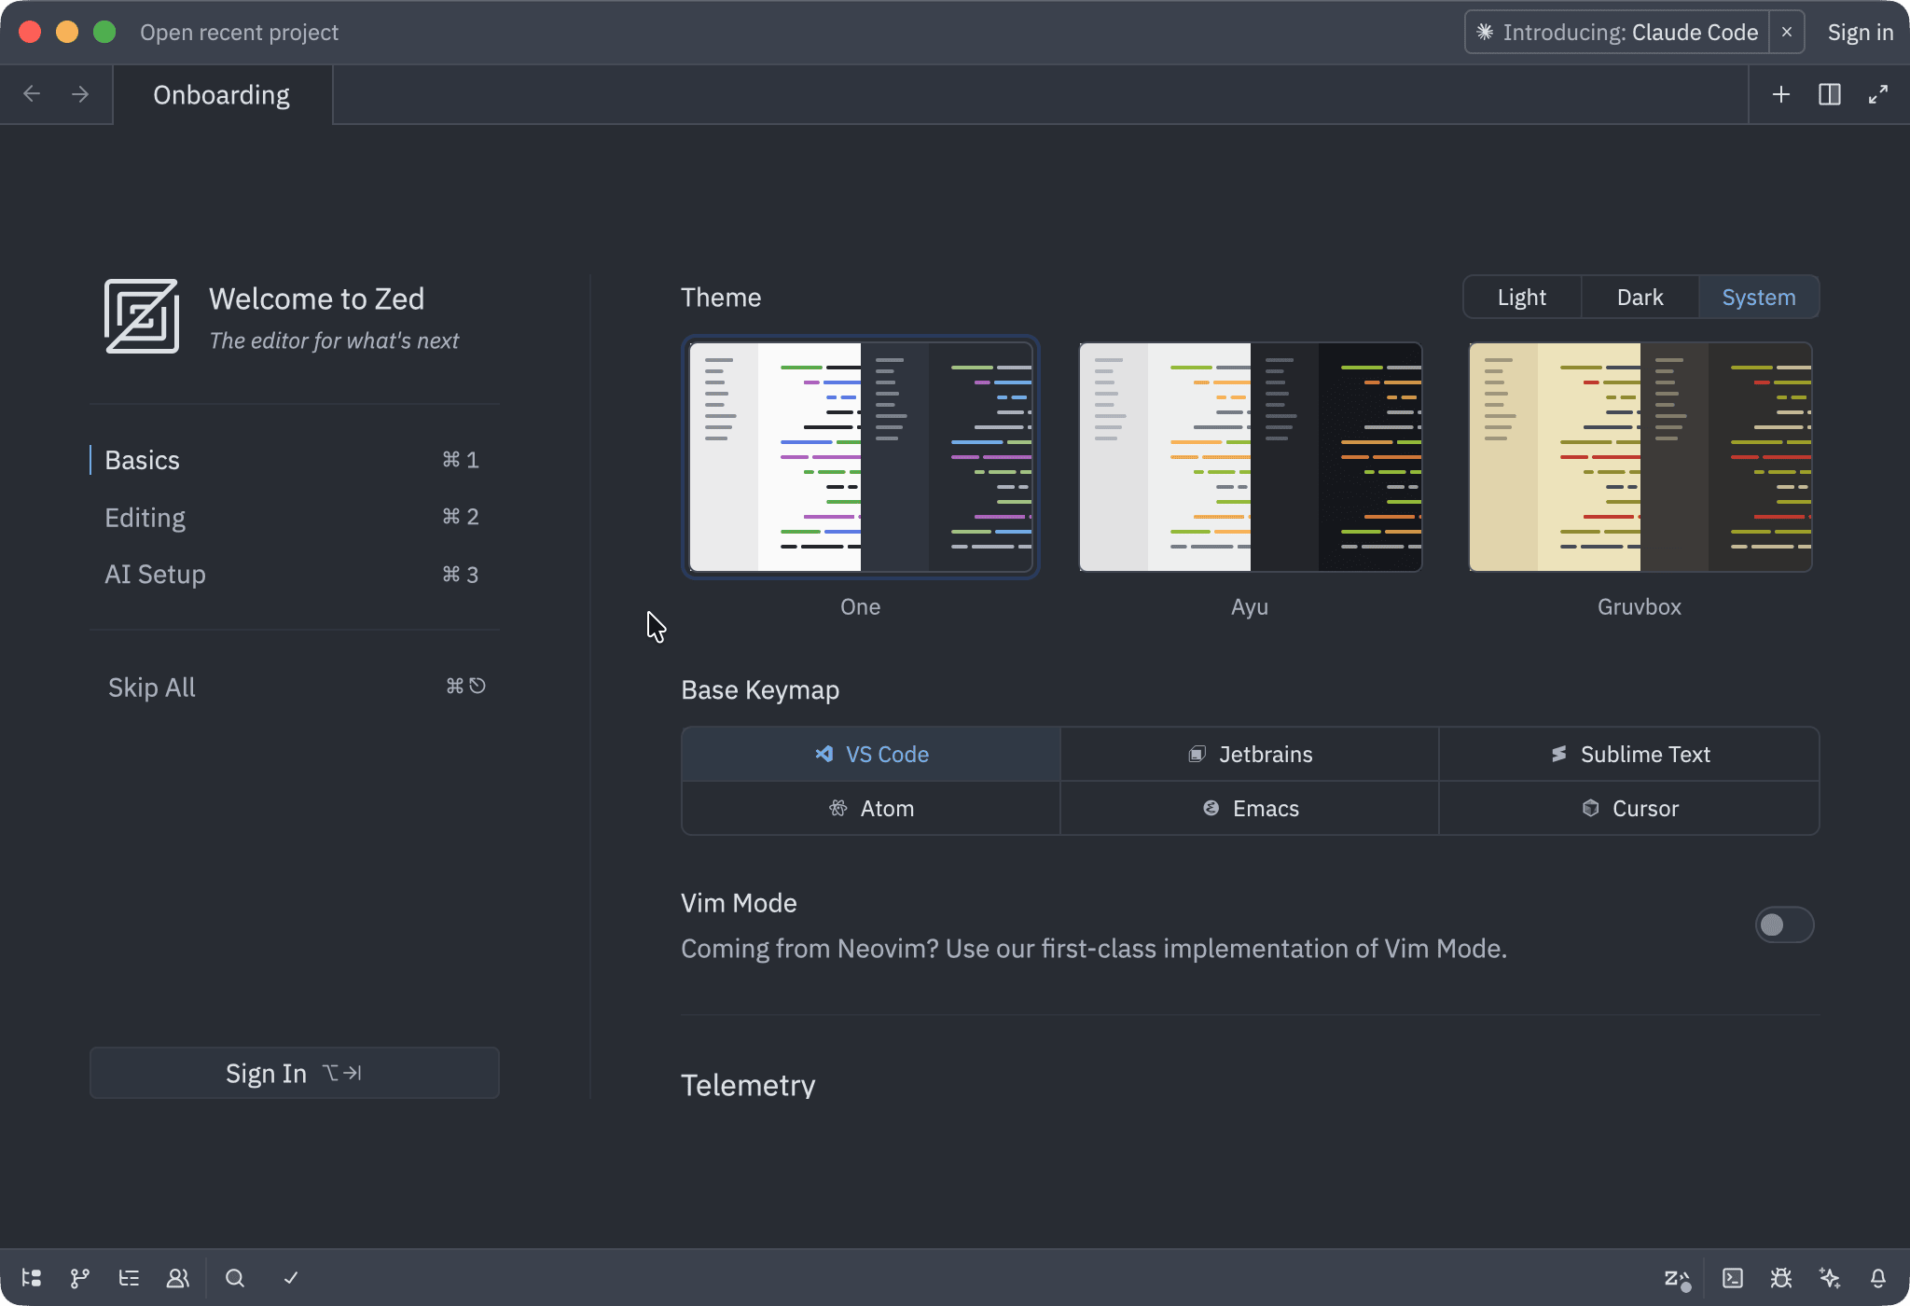1910x1306 pixels.
Task: Open the collaboration panel icon
Action: pos(177,1278)
